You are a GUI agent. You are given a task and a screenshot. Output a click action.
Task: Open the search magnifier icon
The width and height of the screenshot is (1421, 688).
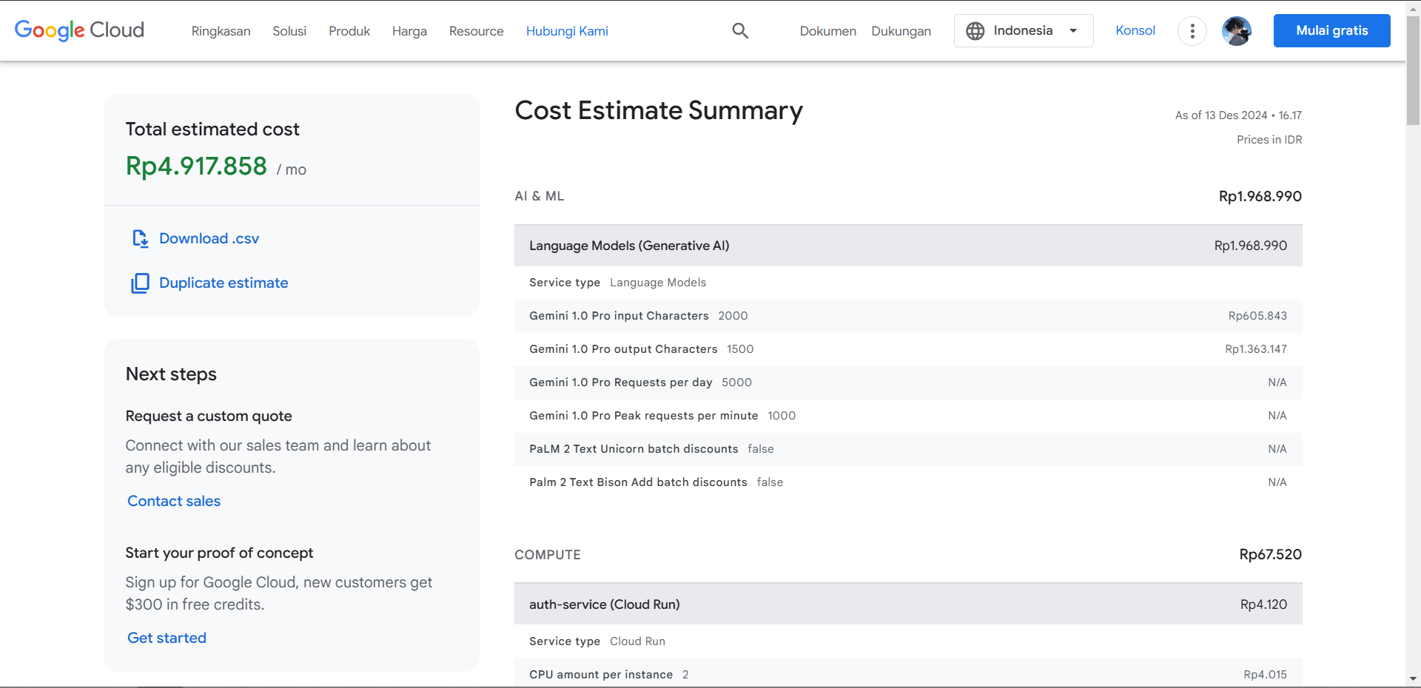(740, 30)
